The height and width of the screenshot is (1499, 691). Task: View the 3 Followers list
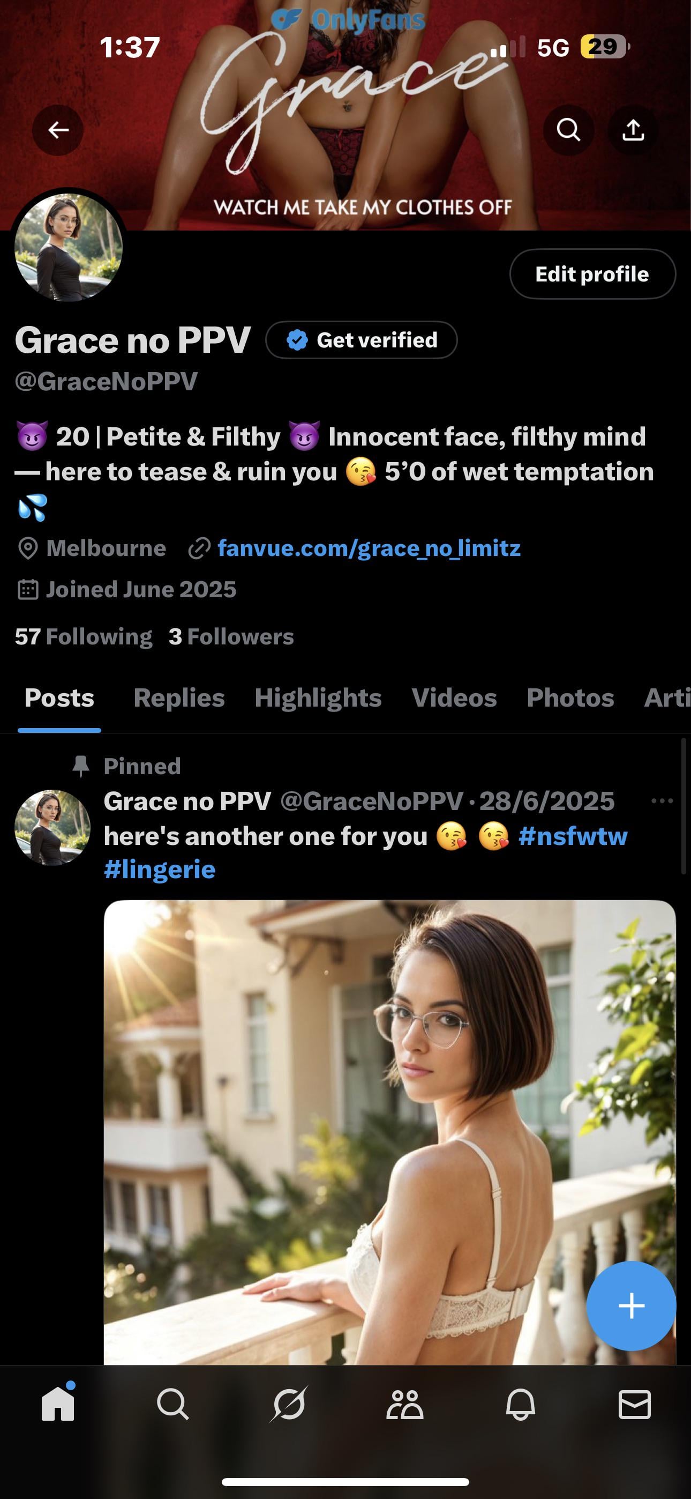(x=231, y=636)
